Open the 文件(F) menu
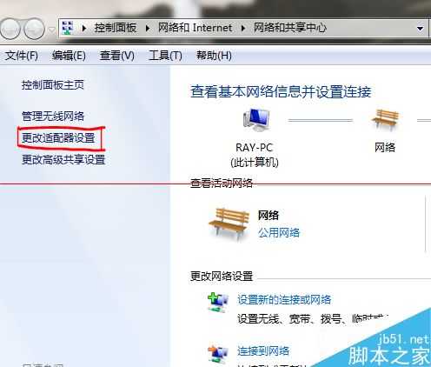This screenshot has height=367, width=431. click(x=22, y=55)
